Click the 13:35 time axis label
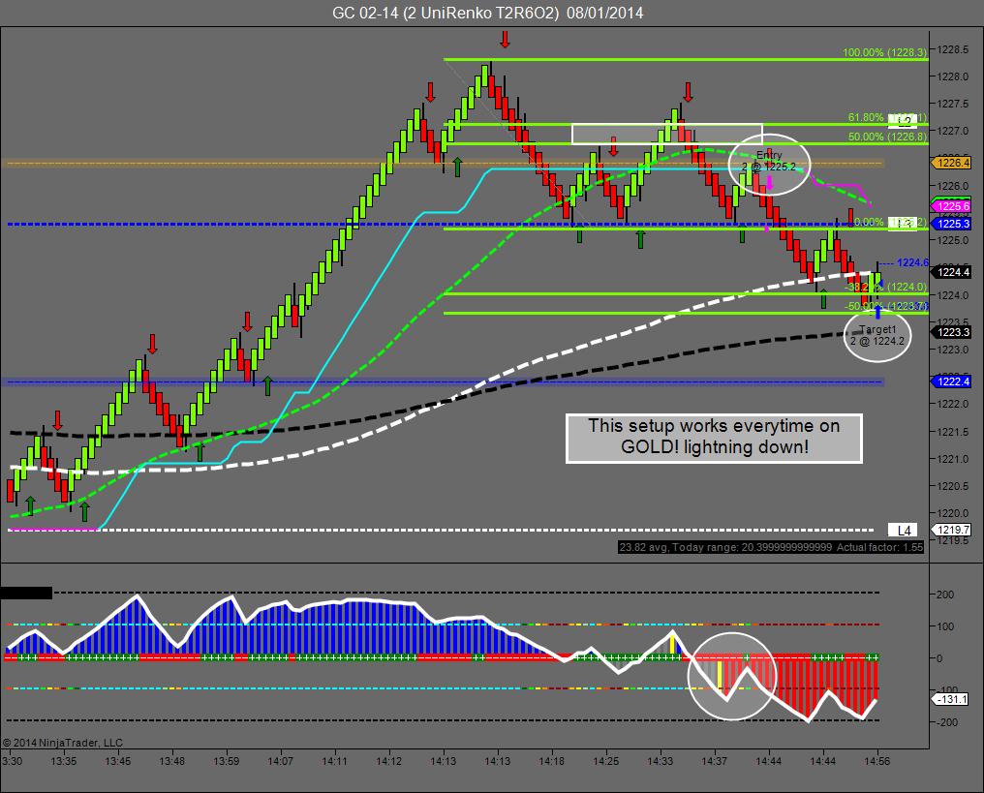Viewport: 984px width, 793px height. tap(63, 762)
